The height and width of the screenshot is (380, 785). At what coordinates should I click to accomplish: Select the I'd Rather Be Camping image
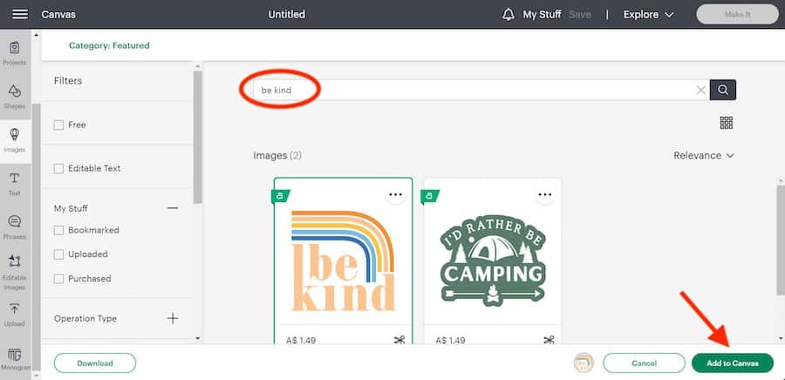click(493, 261)
